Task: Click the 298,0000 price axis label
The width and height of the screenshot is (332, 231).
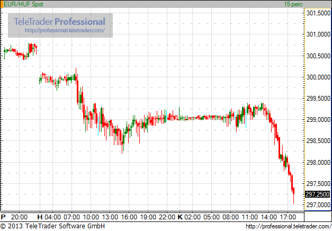Action: click(318, 163)
